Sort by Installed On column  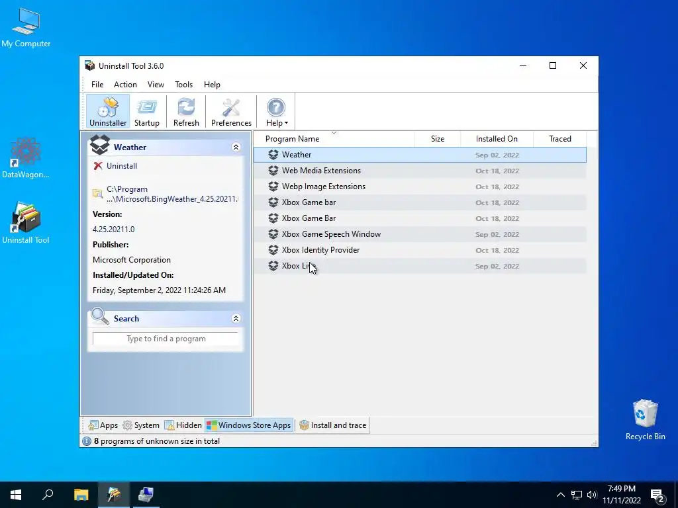pyautogui.click(x=497, y=139)
